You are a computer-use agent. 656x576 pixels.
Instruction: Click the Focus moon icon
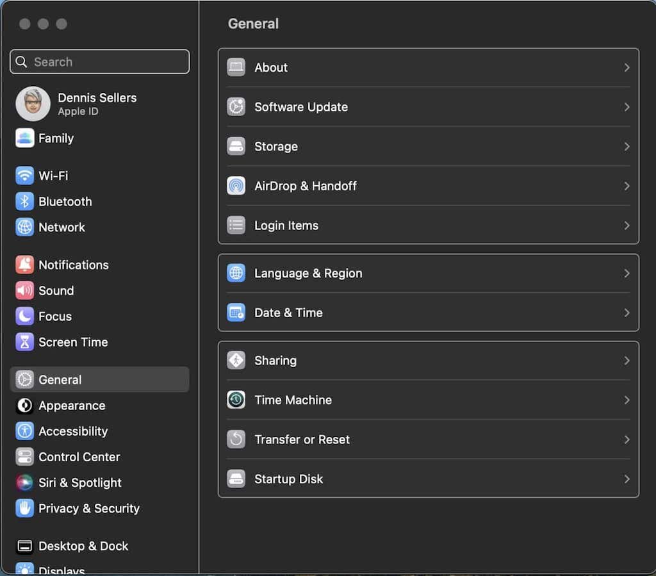[25, 316]
